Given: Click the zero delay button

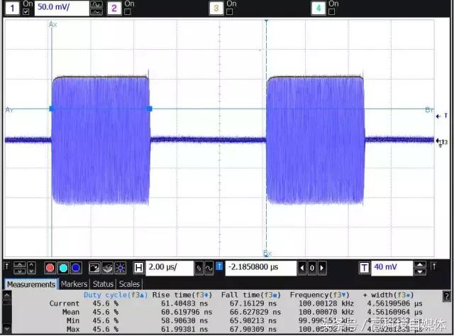Looking at the screenshot, I should click(311, 268).
